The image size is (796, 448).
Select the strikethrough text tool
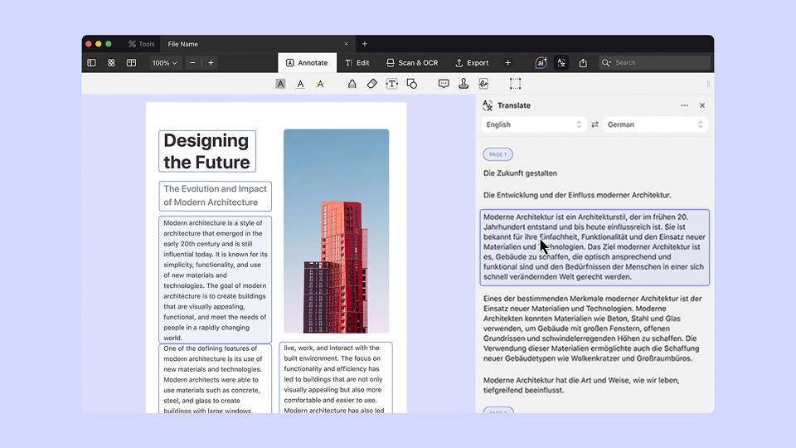[320, 84]
